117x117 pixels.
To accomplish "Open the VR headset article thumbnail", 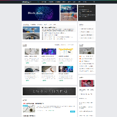I will [66, 69].
